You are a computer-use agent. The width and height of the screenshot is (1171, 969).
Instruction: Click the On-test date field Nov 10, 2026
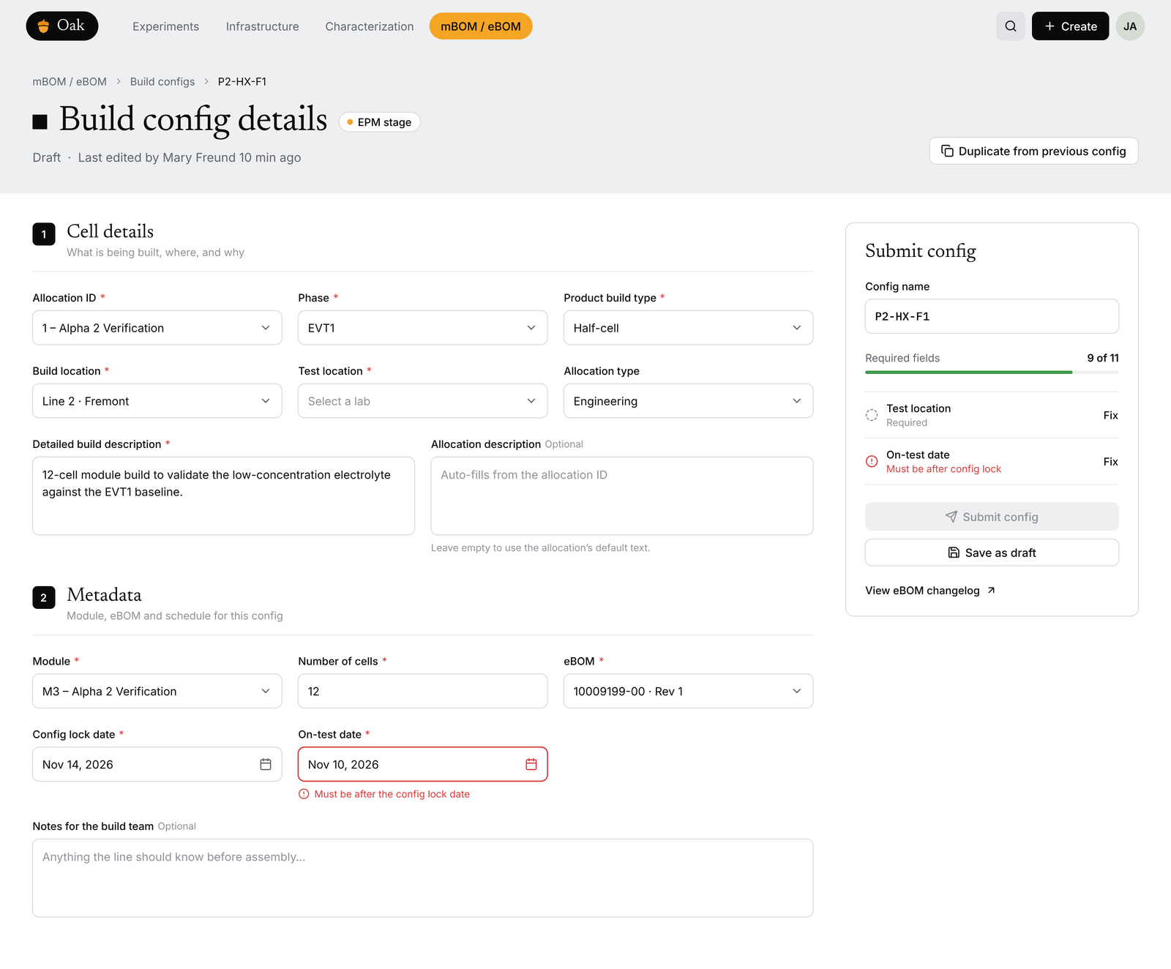(423, 764)
